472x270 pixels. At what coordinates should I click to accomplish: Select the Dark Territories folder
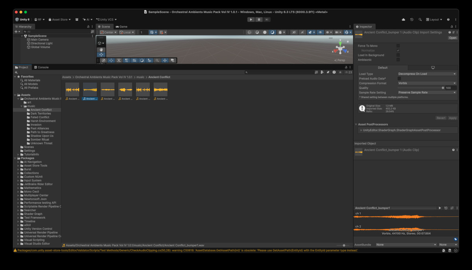(x=41, y=113)
